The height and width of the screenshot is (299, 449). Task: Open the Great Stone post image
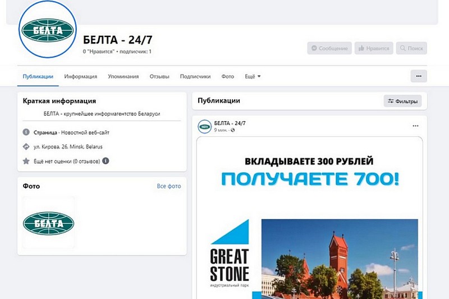(310, 218)
